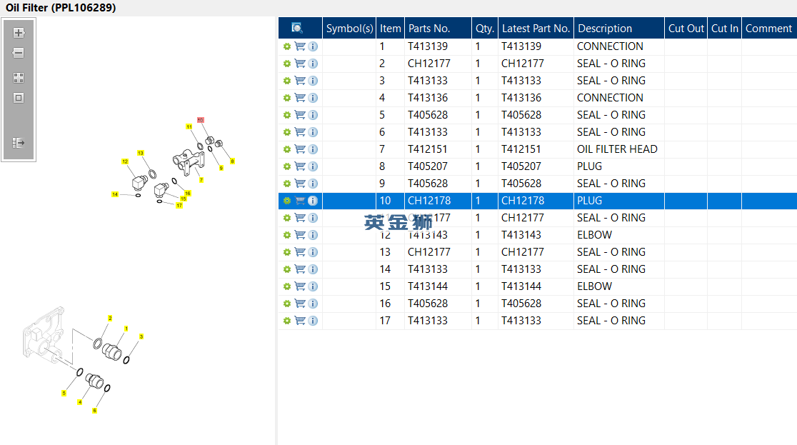Click the Cut Out column header

click(686, 28)
